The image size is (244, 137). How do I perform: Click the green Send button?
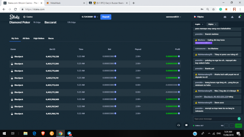click(x=239, y=126)
